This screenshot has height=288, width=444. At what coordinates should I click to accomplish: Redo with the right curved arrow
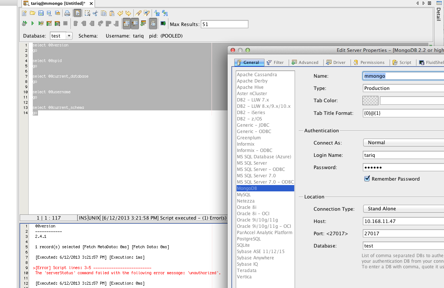128,13
